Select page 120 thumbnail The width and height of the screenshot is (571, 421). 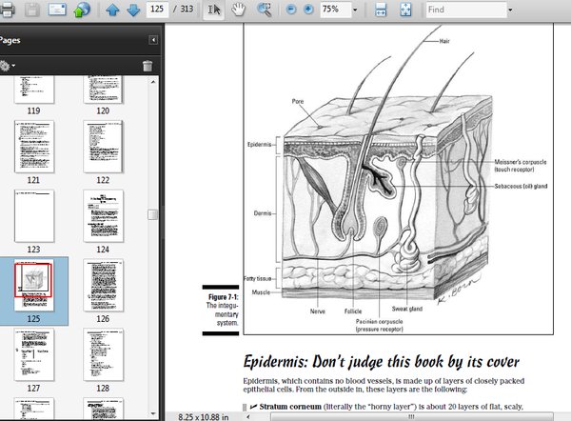(103, 90)
